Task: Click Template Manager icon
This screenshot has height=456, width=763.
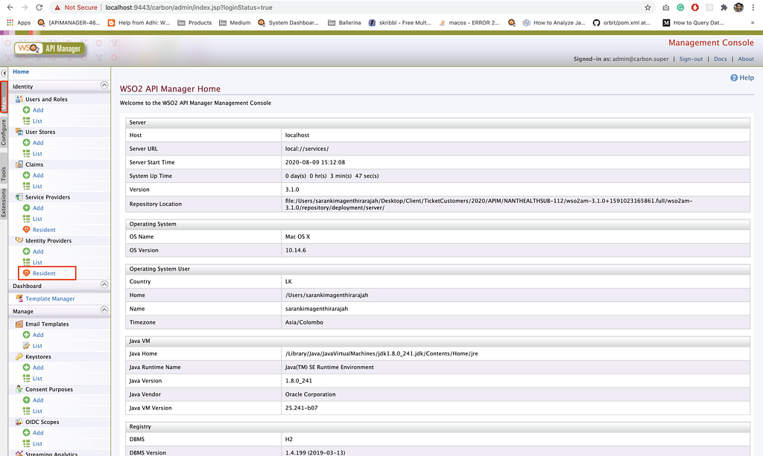Action: click(x=19, y=298)
